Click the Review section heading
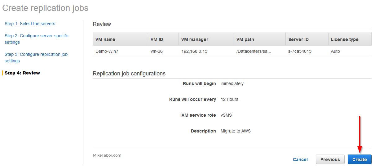Screen dimensions: 375x166 [x=102, y=24]
